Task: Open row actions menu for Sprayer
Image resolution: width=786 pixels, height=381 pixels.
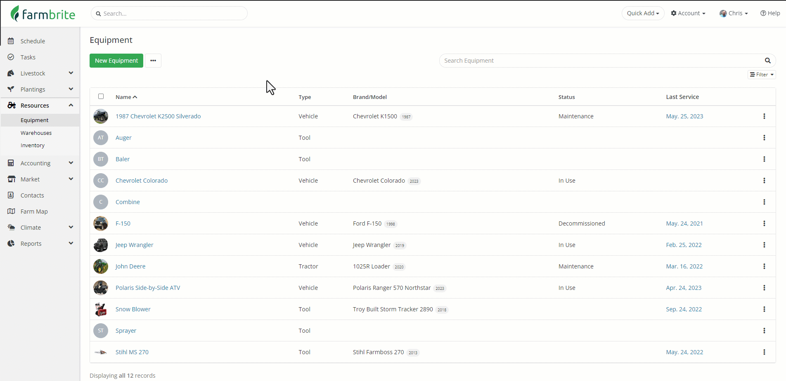Action: click(x=764, y=331)
